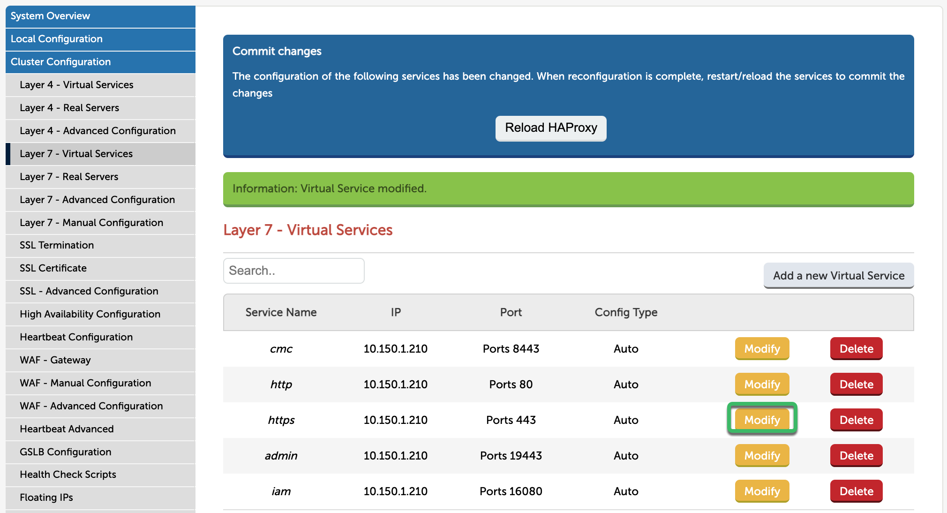This screenshot has width=947, height=513.
Task: Modify the iam virtual service
Action: (762, 491)
